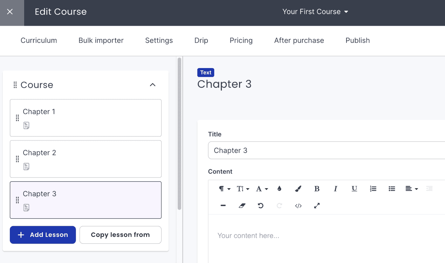Open the Drip tab
This screenshot has width=445, height=263.
201,40
